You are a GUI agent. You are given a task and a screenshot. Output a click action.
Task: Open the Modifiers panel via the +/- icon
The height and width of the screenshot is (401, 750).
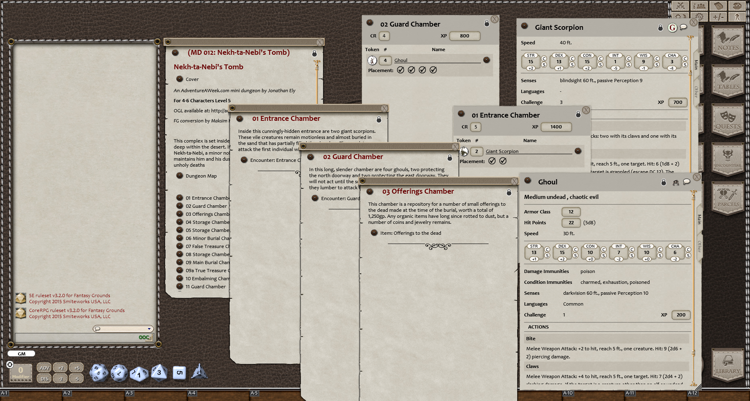[719, 17]
